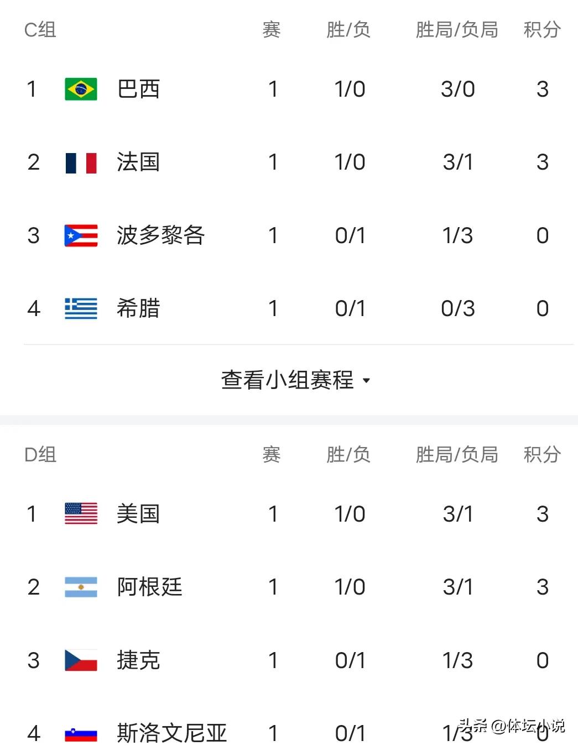Click the 积分 column header in group C
Viewport: 578px width, 746px height.
tap(542, 30)
